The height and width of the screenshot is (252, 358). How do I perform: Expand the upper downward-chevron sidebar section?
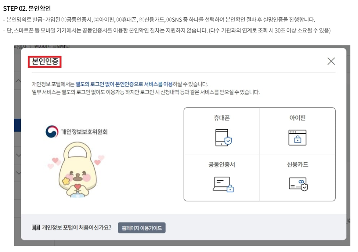(x=18, y=155)
